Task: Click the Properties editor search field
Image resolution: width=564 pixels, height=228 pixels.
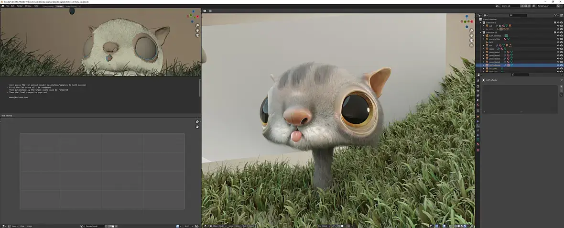Action: click(x=520, y=75)
